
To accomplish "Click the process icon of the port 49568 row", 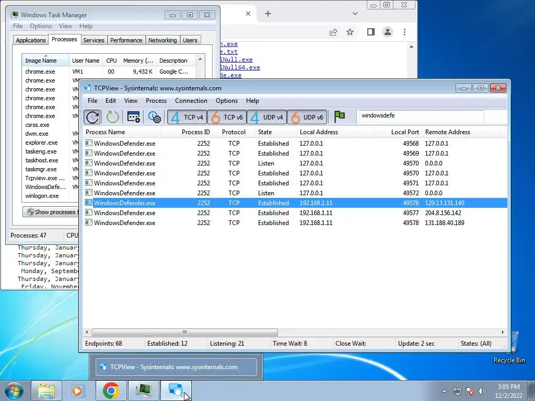I will [88, 143].
